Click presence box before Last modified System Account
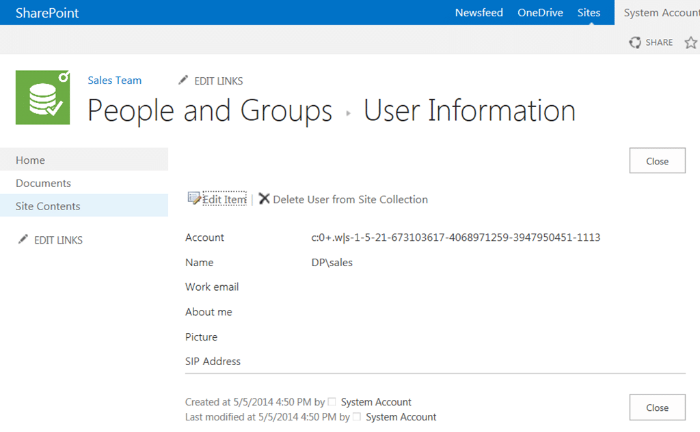Image resolution: width=700 pixels, height=432 pixels. [357, 417]
